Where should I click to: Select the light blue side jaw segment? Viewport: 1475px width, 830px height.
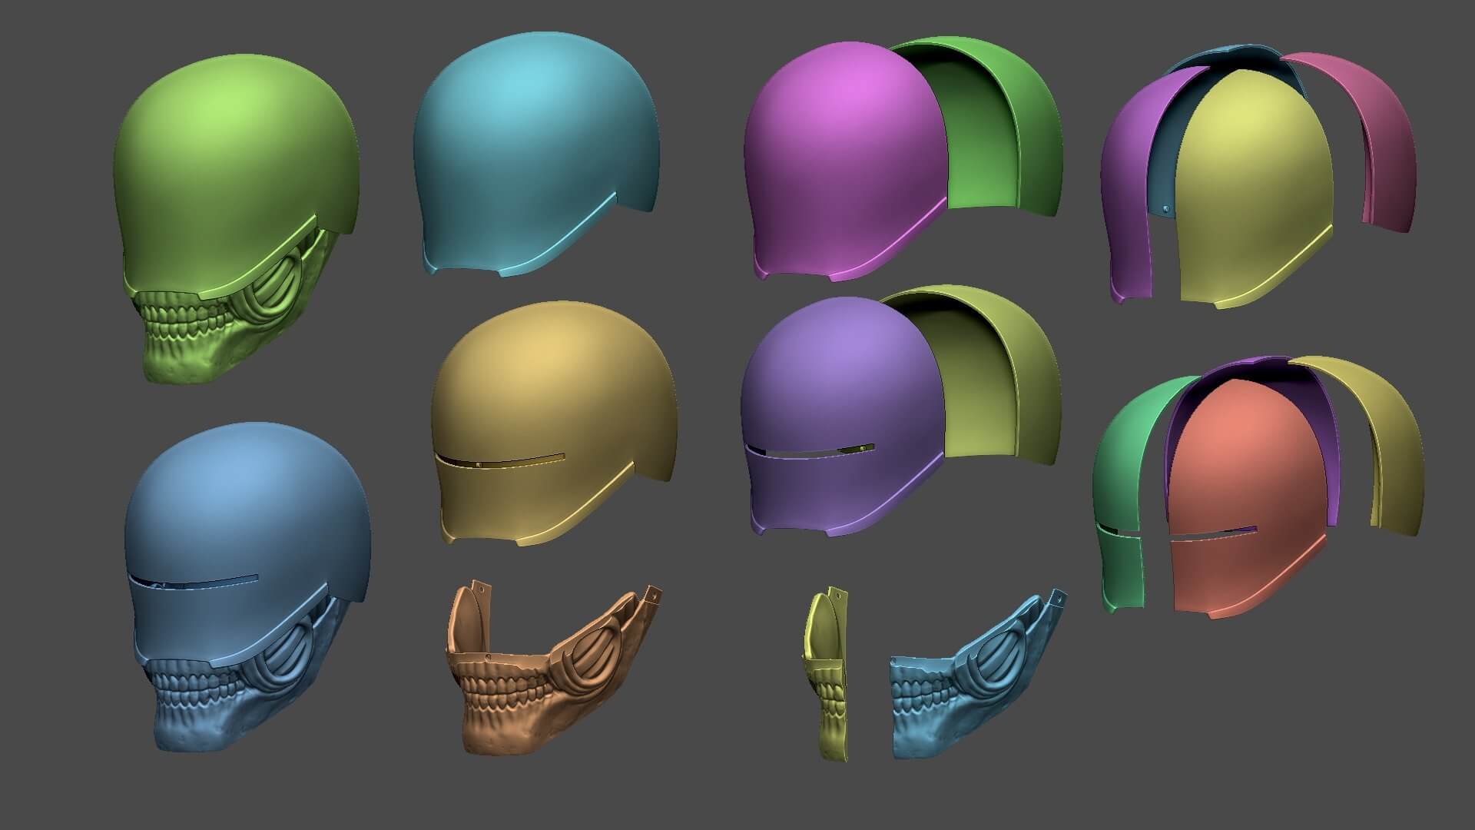click(x=976, y=676)
